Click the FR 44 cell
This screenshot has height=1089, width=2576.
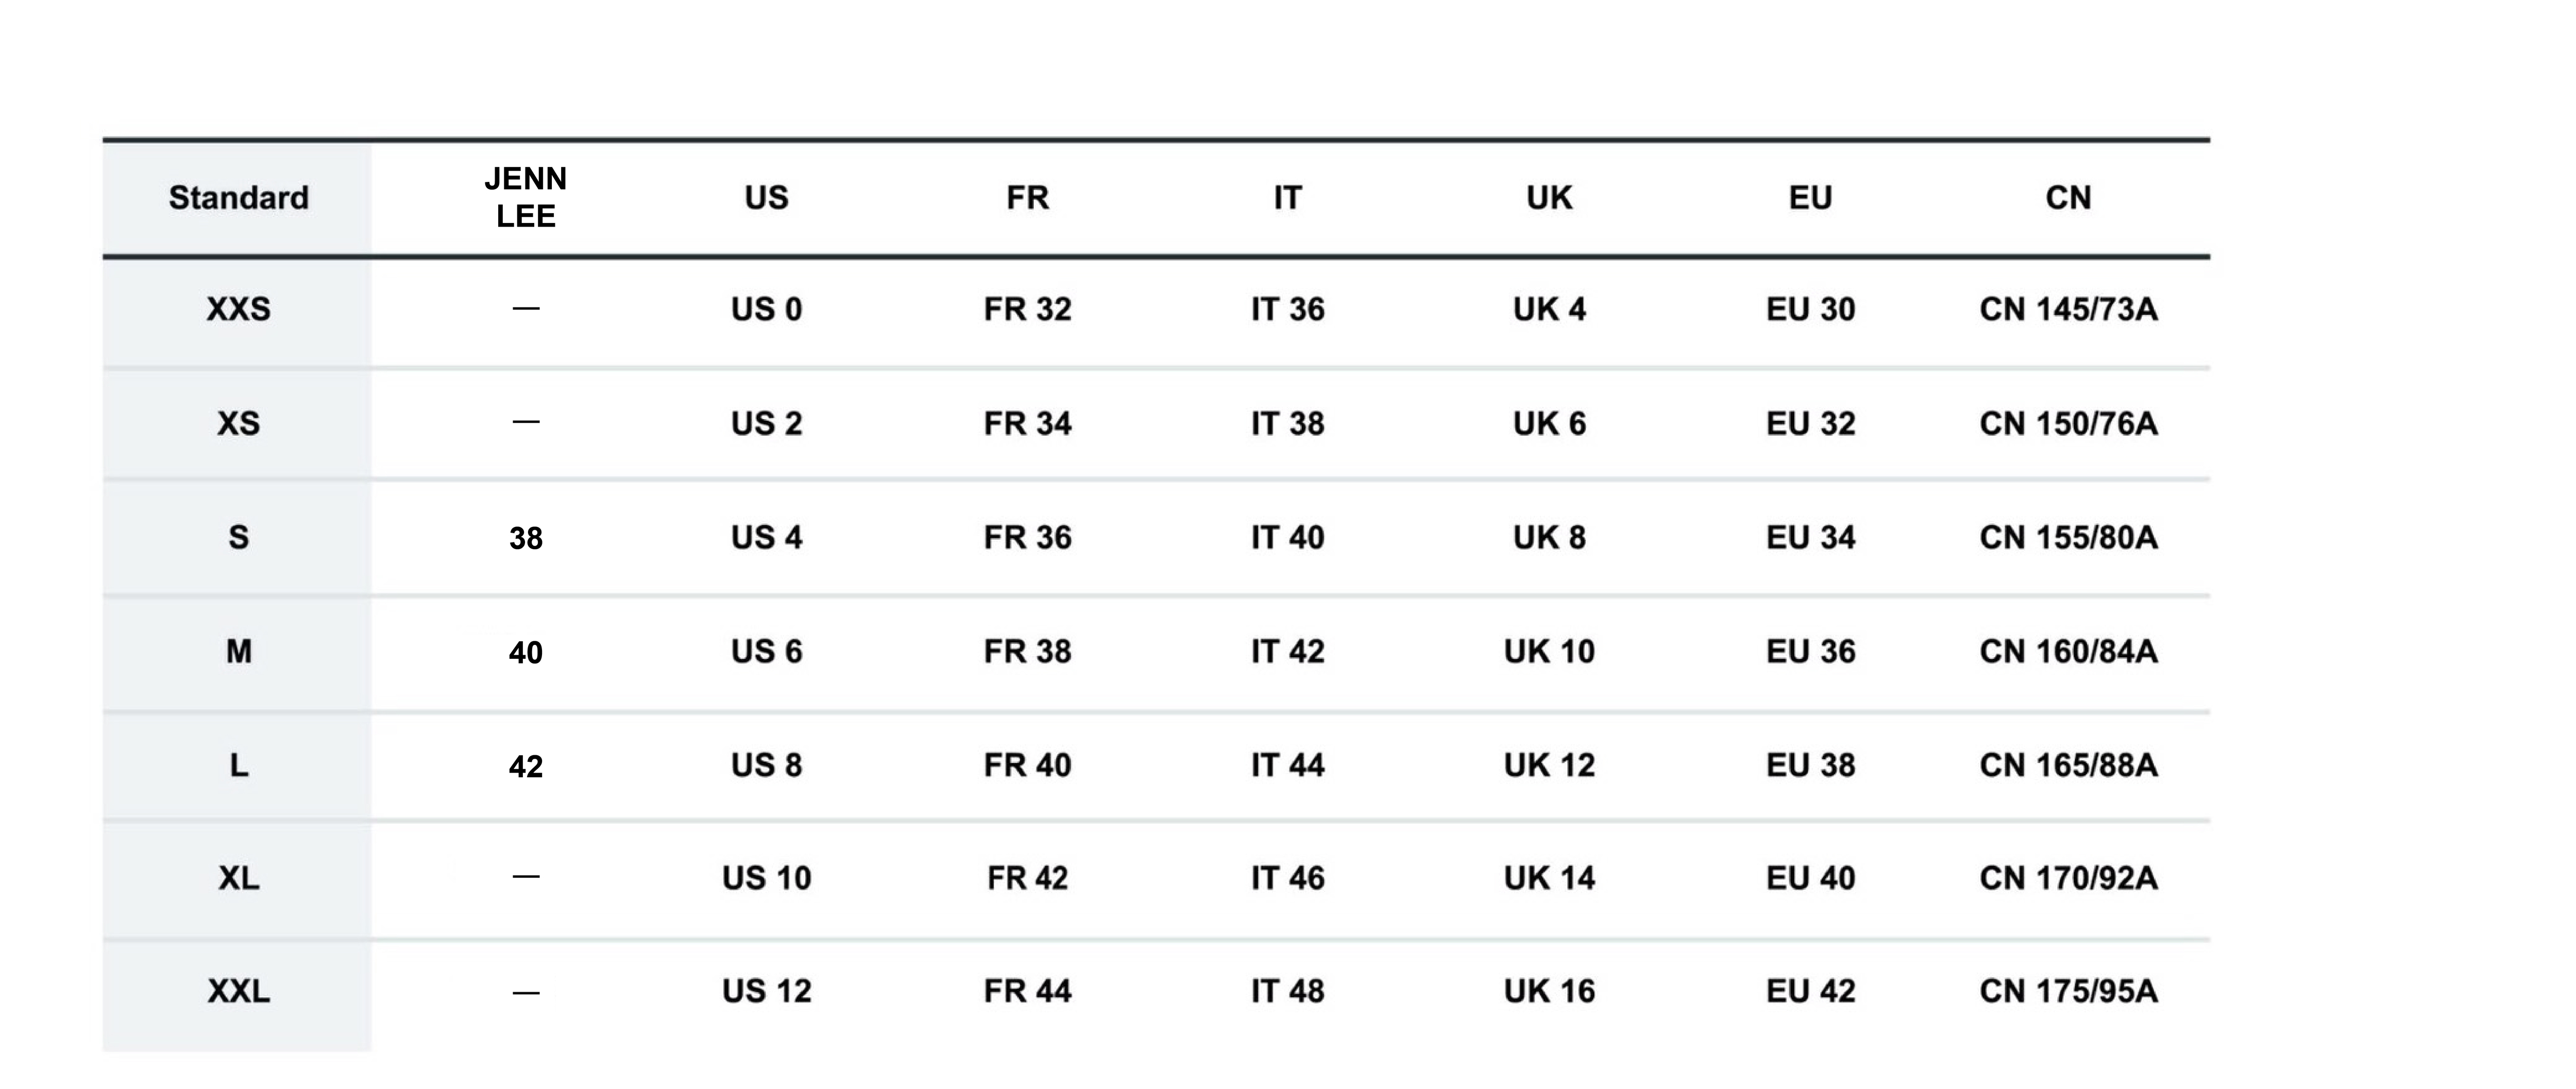(x=1027, y=992)
